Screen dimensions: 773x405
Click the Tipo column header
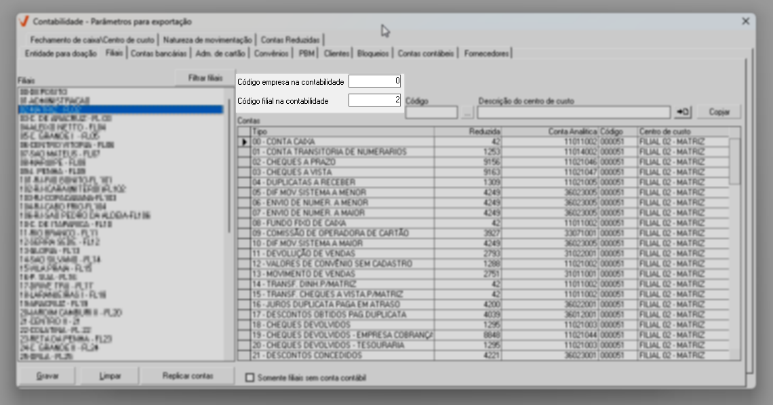pyautogui.click(x=342, y=132)
